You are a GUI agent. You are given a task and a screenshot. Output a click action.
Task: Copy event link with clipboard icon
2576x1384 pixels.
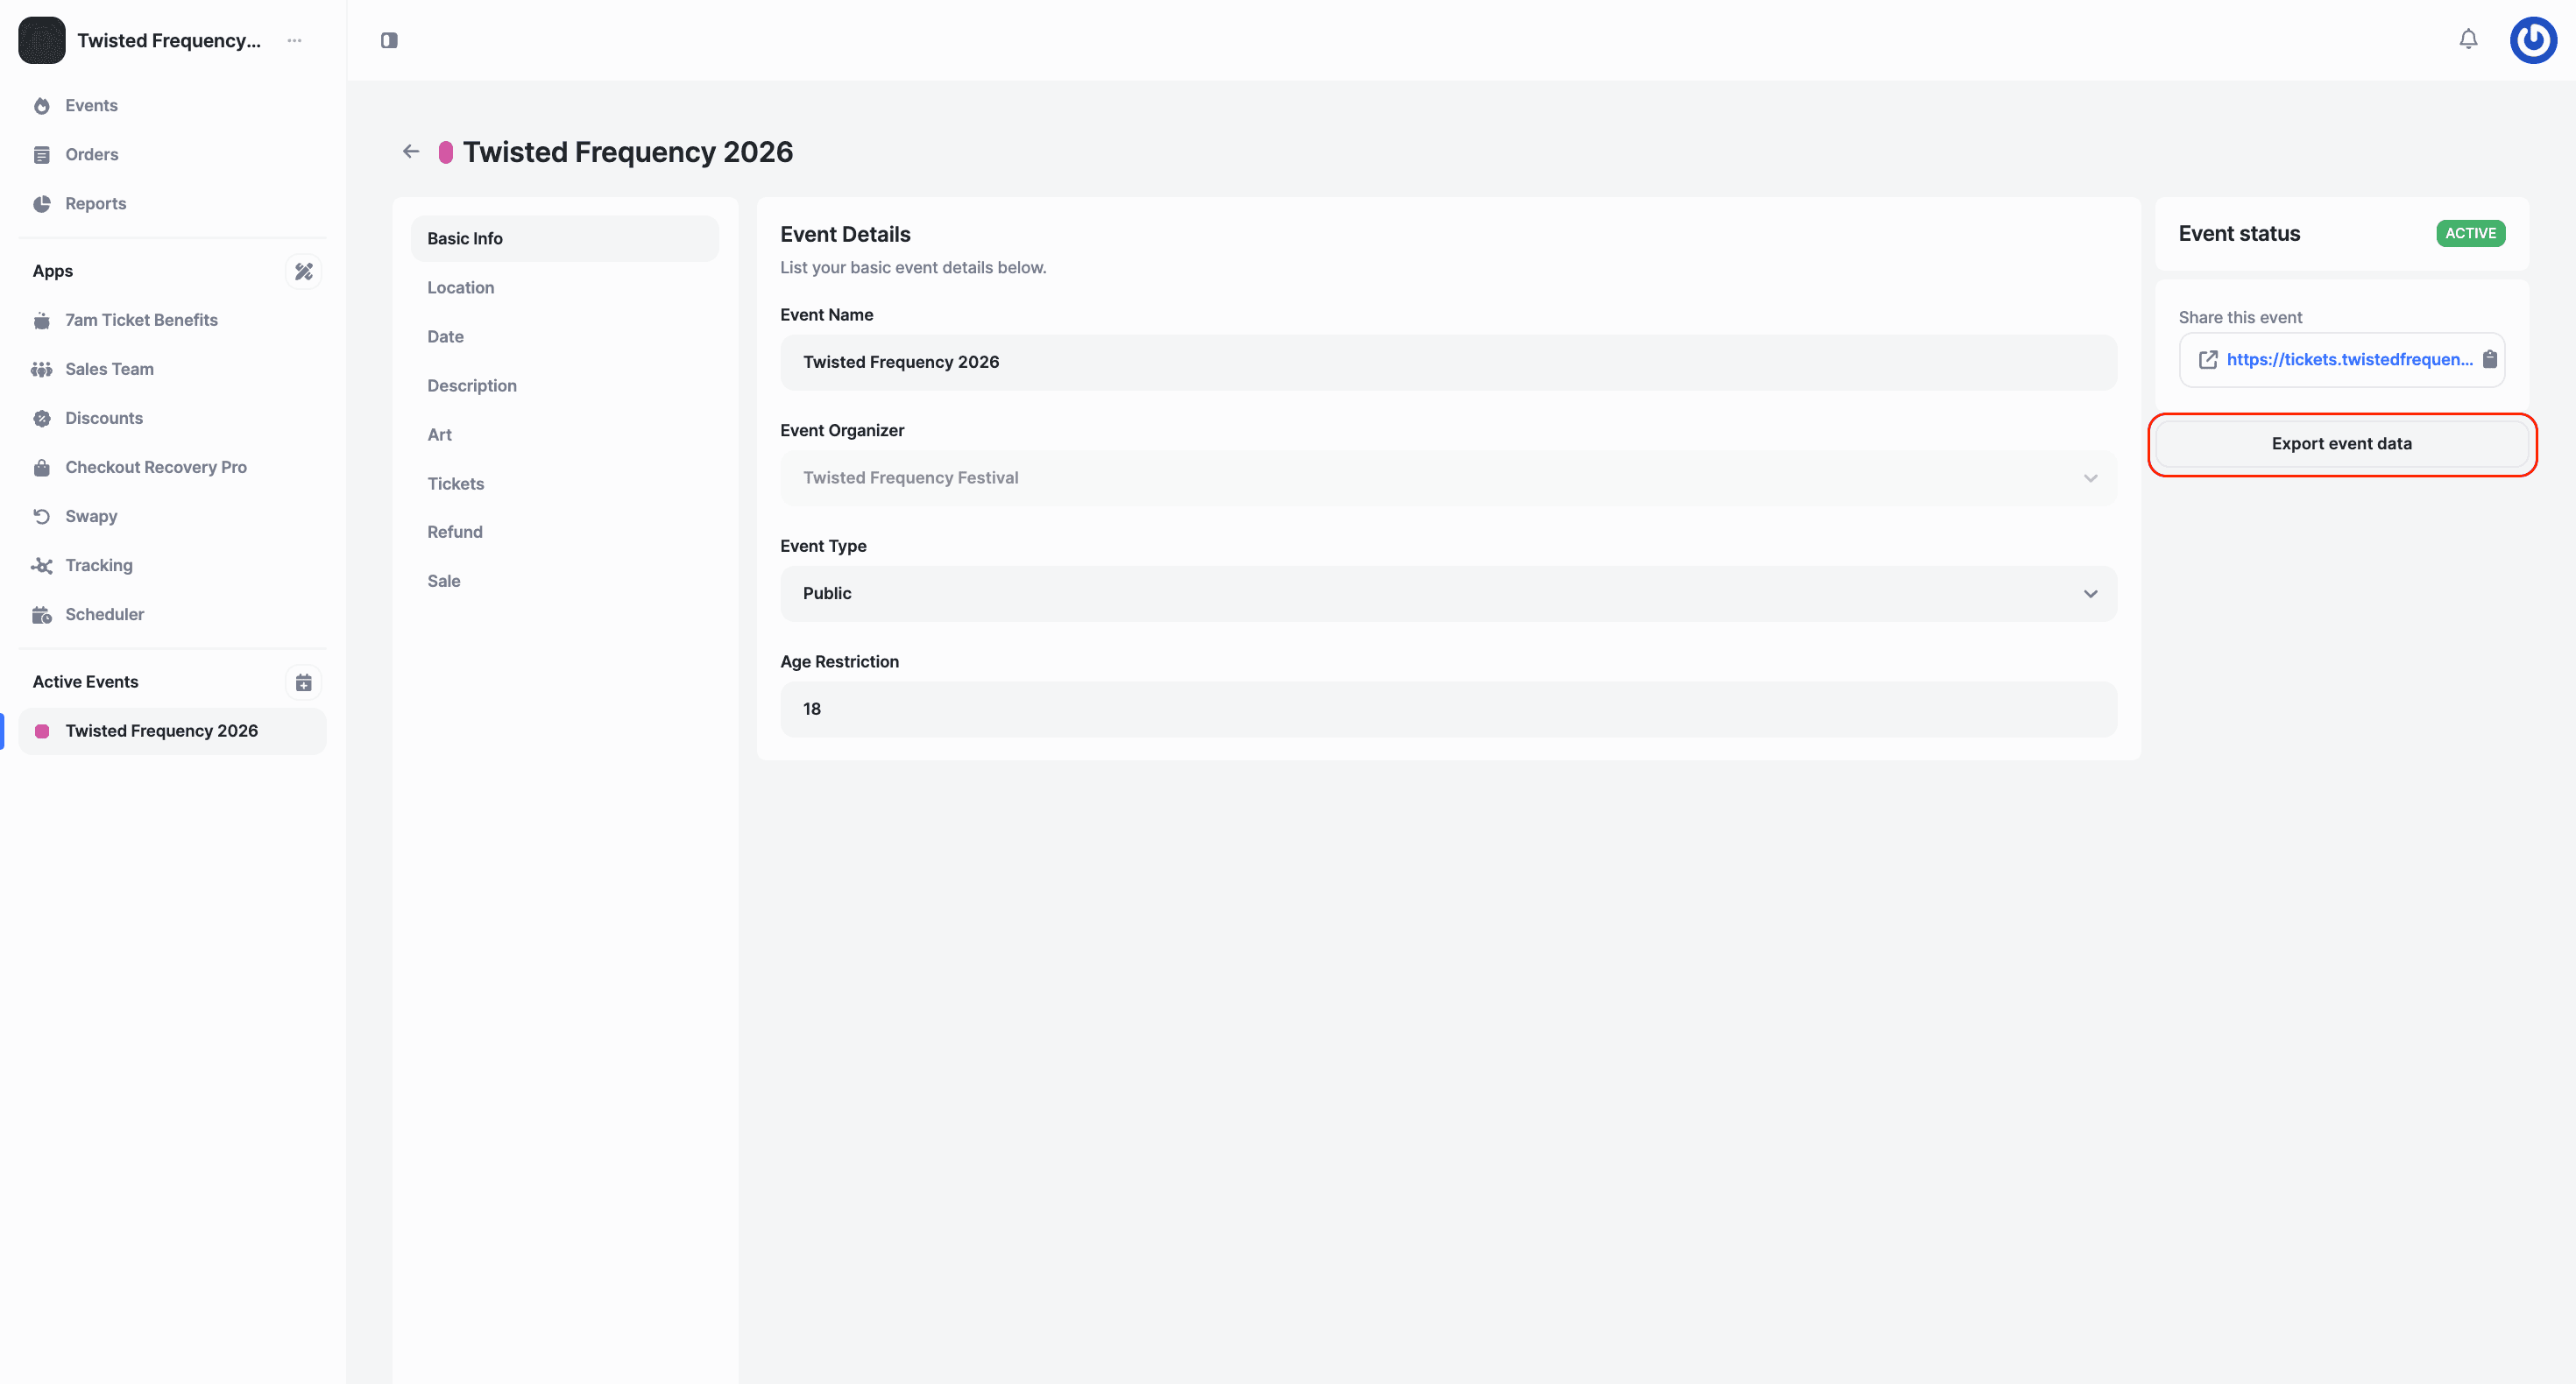coord(2490,359)
